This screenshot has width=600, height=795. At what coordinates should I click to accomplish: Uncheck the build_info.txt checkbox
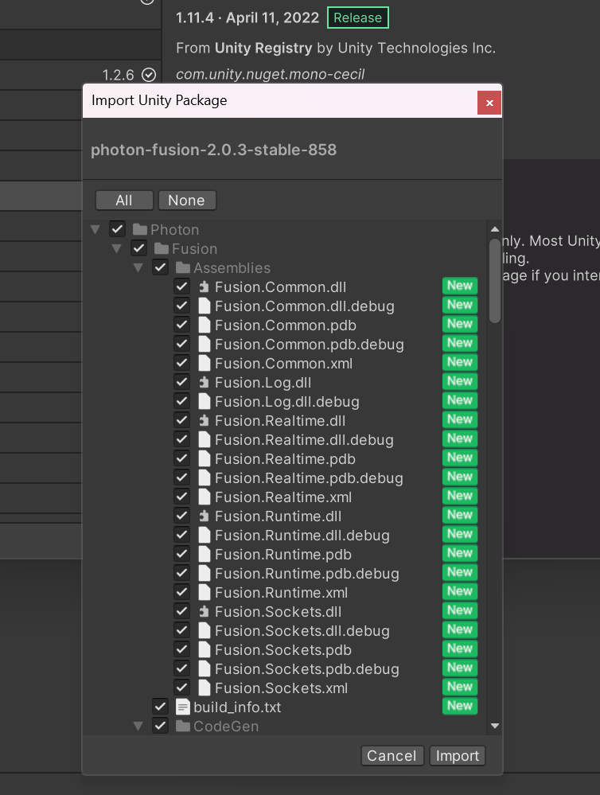coord(160,707)
